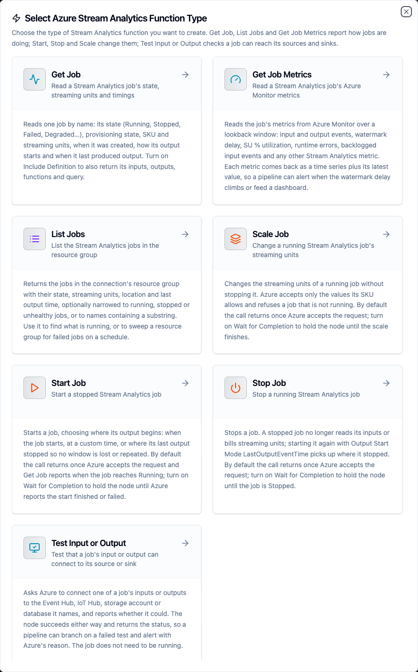The width and height of the screenshot is (418, 672).
Task: Click the lightning bolt icon beside dialog title
Action: [16, 18]
